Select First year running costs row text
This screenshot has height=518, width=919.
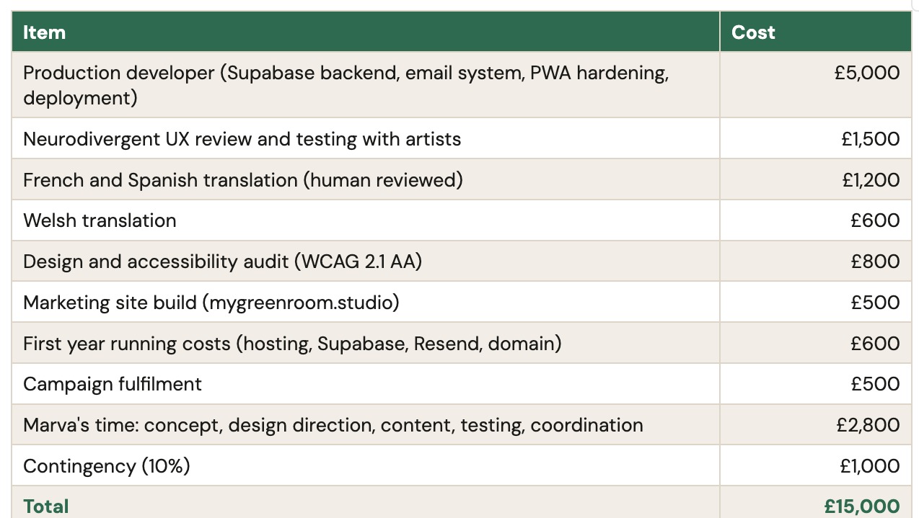click(x=292, y=344)
